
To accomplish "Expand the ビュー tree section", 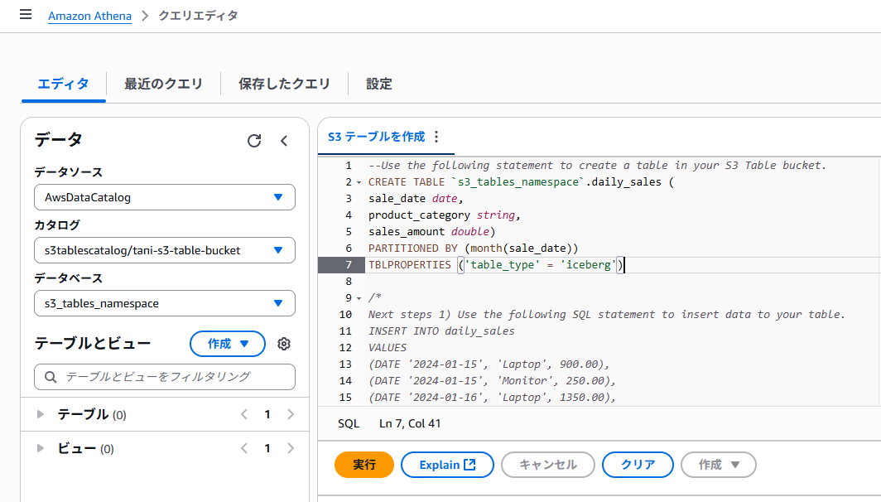I will tap(41, 449).
